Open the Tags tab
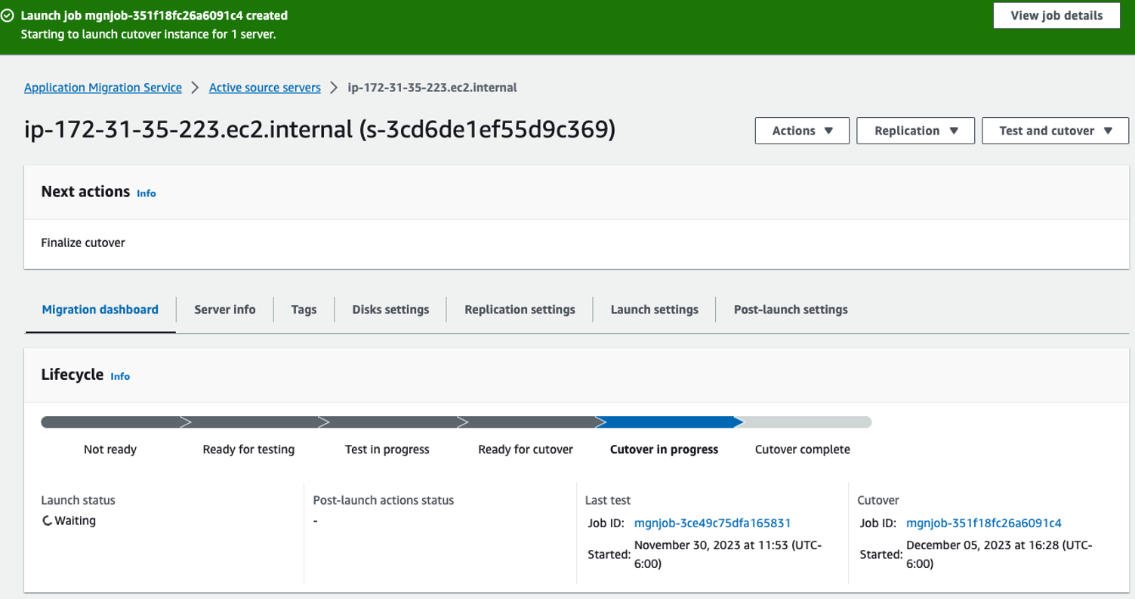 coord(304,310)
